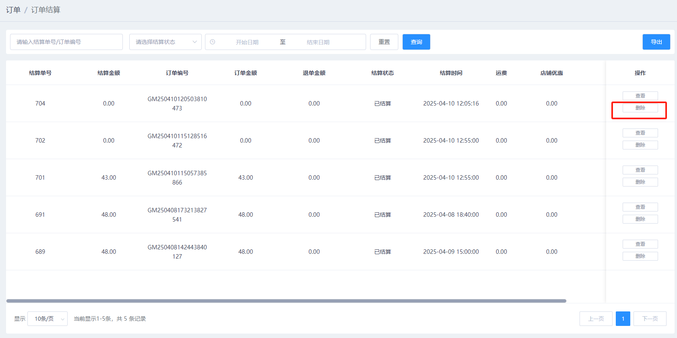677x338 pixels.
Task: Select the end date (结束日期) field
Action: [x=318, y=42]
